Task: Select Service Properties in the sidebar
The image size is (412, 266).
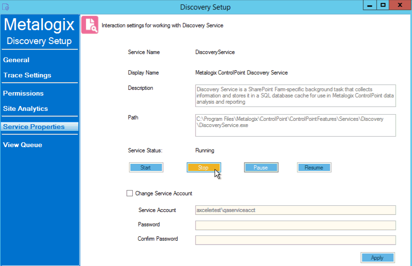Action: pyautogui.click(x=34, y=127)
